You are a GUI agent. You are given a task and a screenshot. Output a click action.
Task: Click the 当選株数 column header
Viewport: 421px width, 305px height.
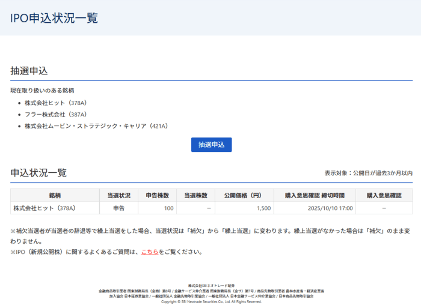pyautogui.click(x=195, y=195)
